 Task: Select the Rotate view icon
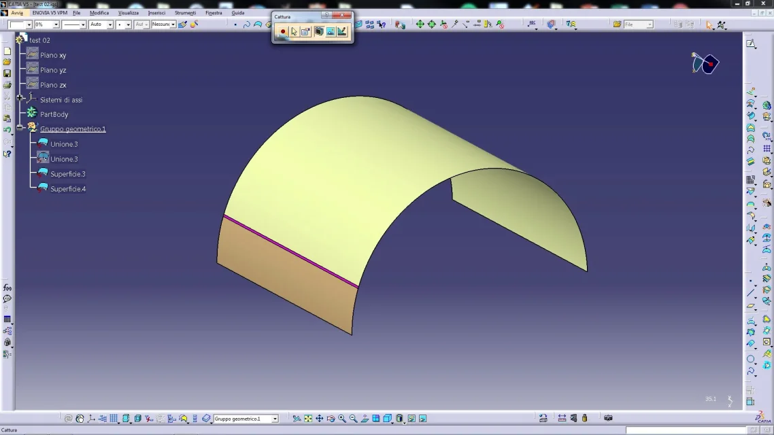coord(331,419)
